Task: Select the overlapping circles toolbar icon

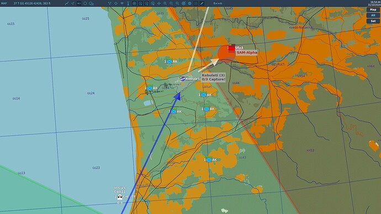Action: pos(91,3)
